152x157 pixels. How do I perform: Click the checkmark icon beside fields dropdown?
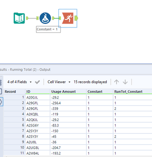(37, 82)
